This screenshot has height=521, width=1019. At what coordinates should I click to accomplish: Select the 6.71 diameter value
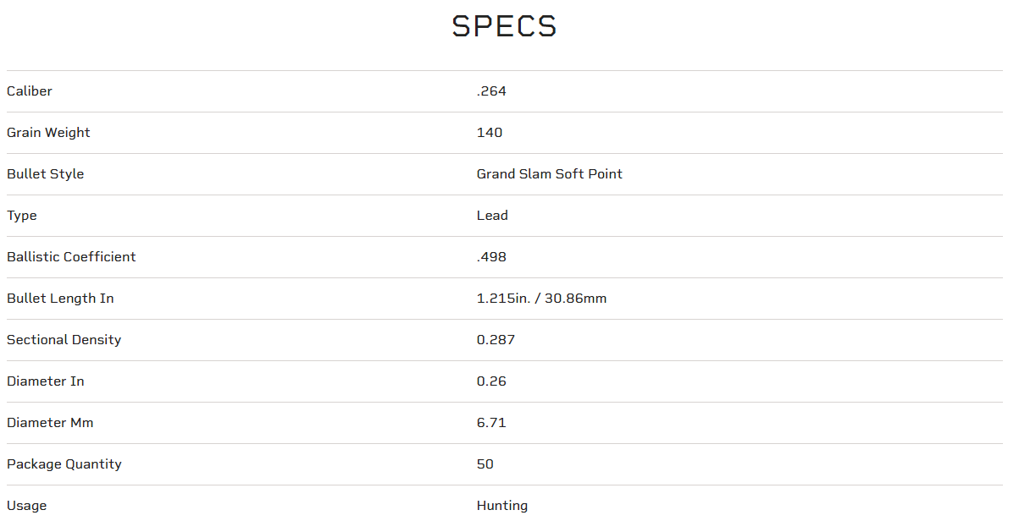click(491, 423)
